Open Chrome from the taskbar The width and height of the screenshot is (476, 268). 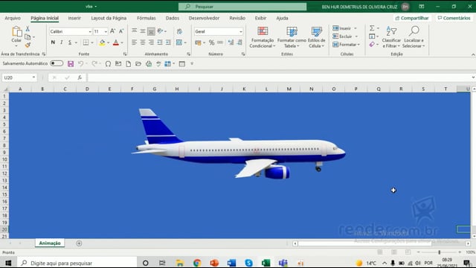[197, 263]
